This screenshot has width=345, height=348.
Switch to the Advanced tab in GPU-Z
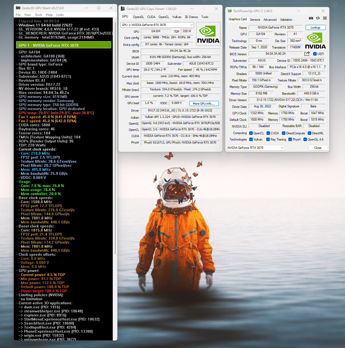click(x=270, y=19)
